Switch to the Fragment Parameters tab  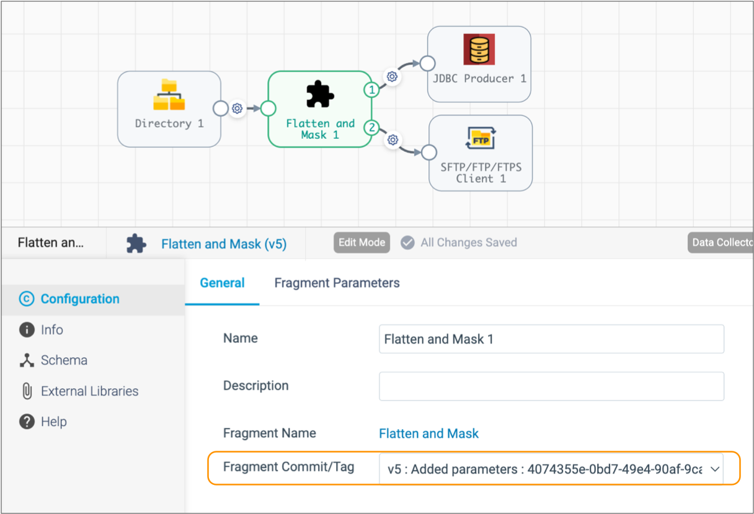pos(337,283)
